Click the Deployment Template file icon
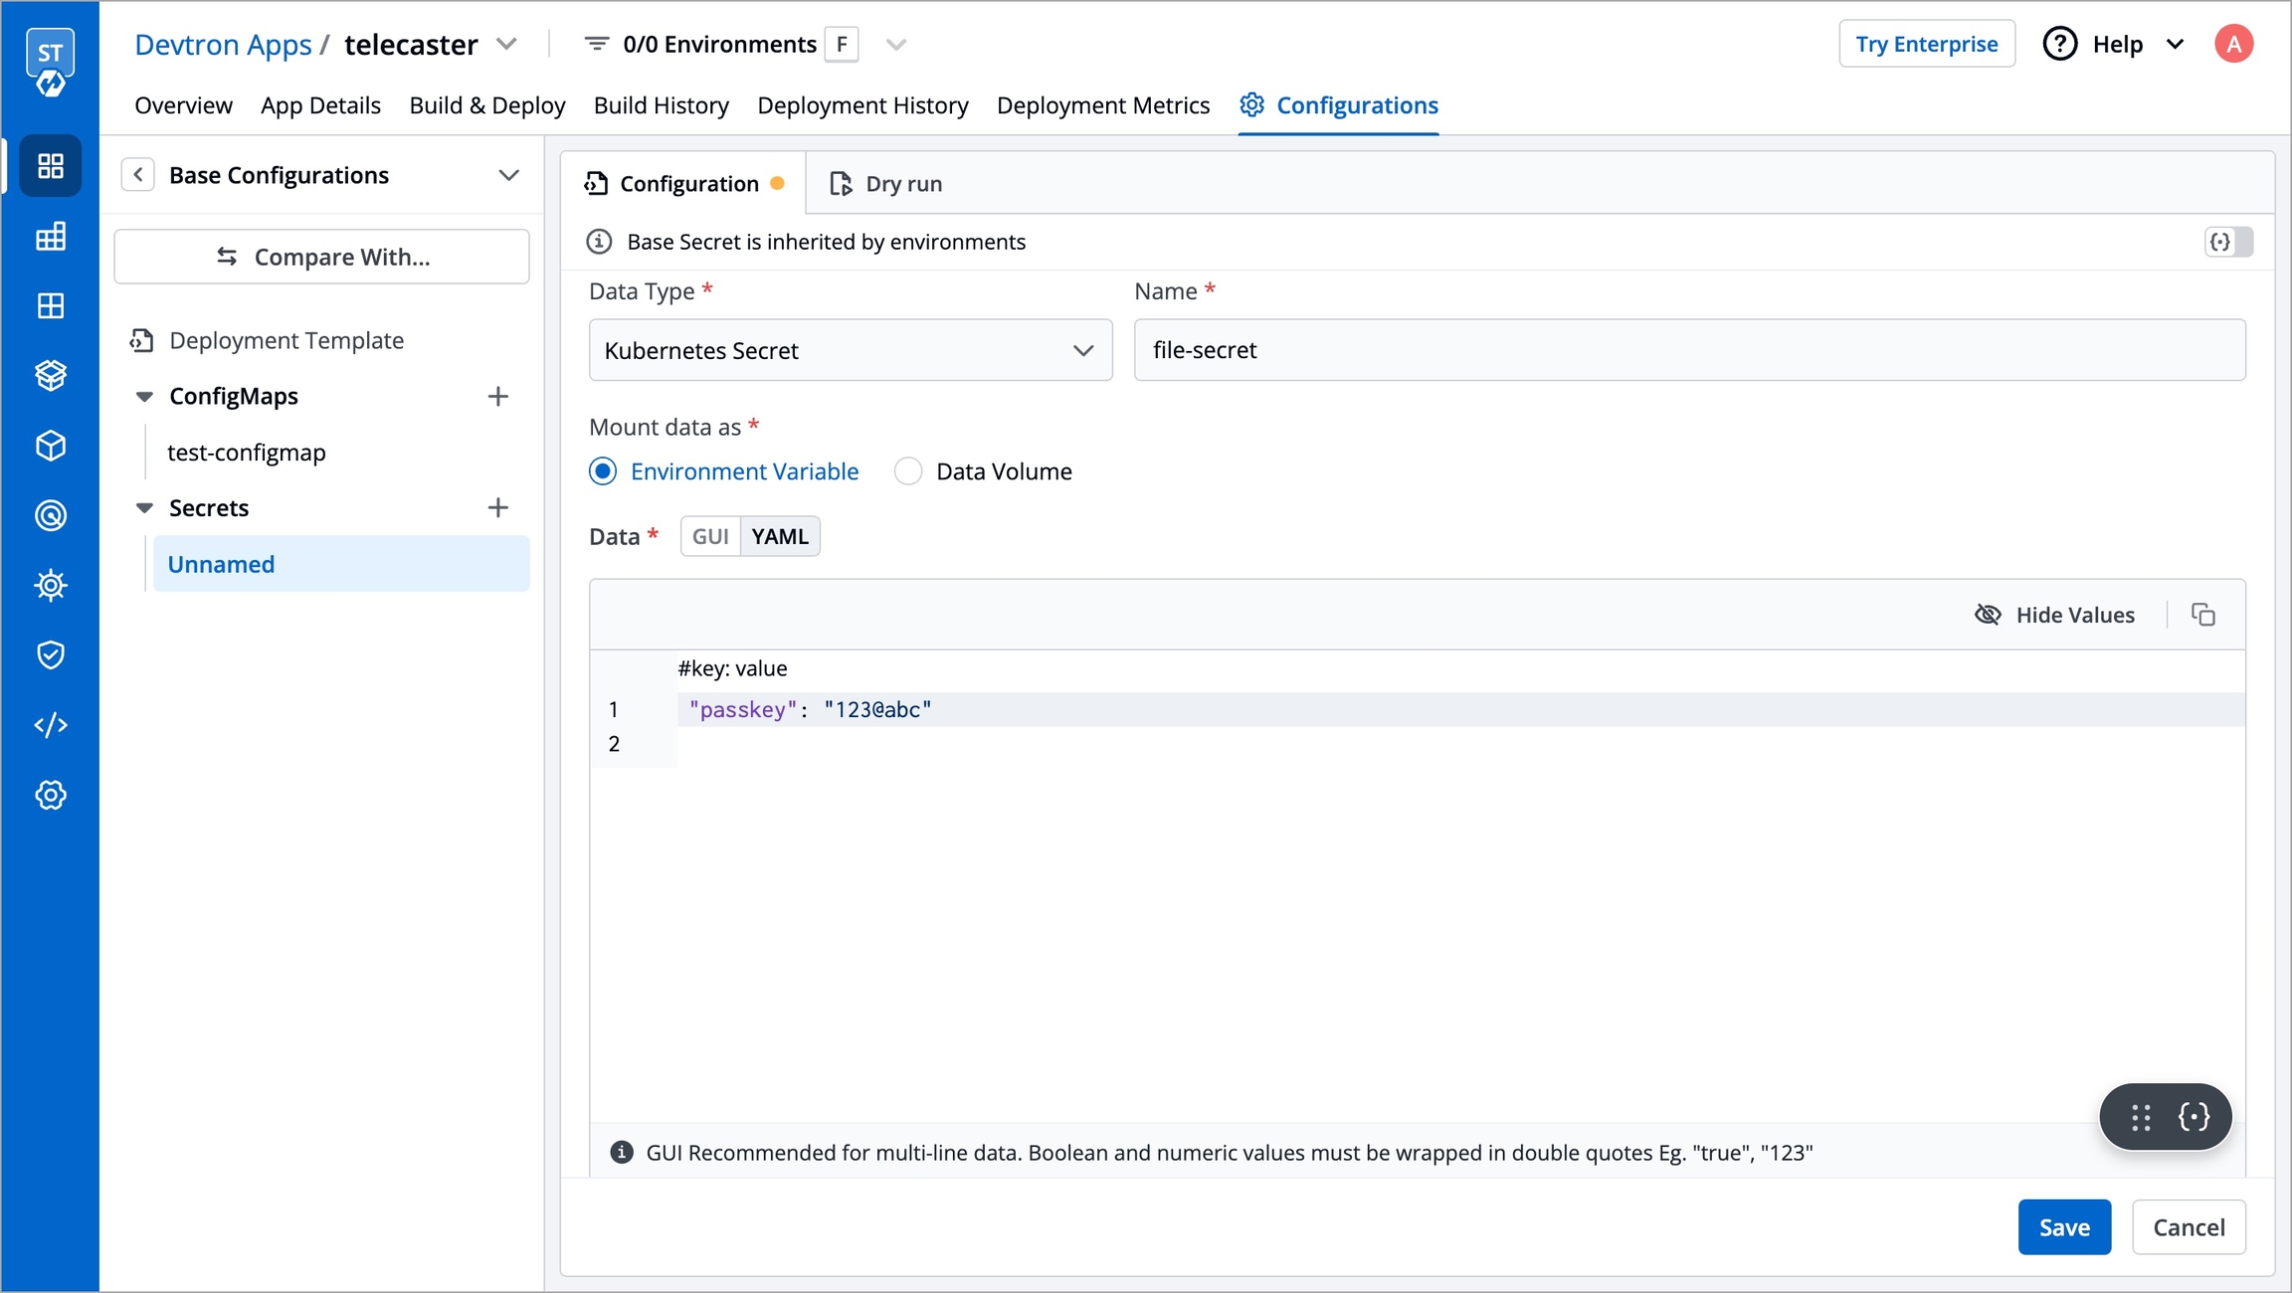Image resolution: width=2292 pixels, height=1293 pixels. [x=141, y=340]
